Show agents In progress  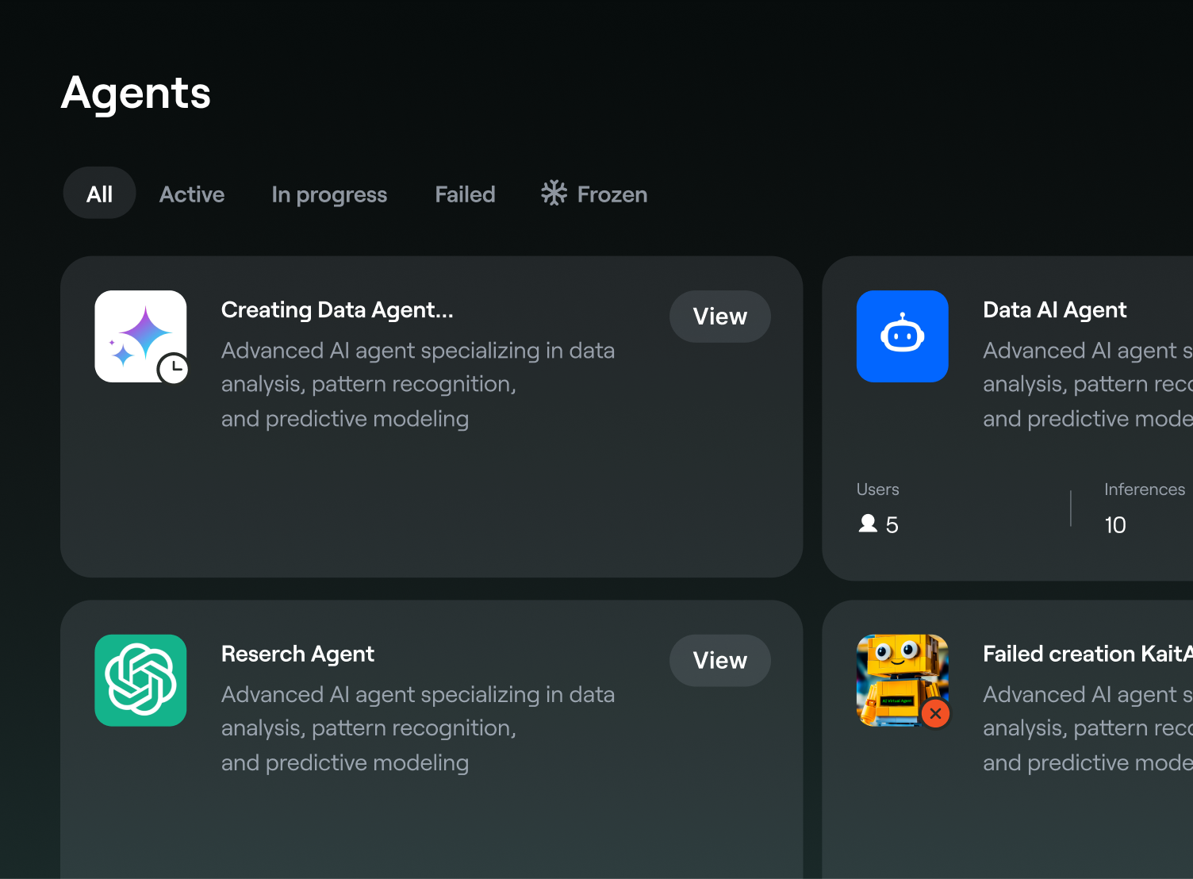pyautogui.click(x=329, y=194)
